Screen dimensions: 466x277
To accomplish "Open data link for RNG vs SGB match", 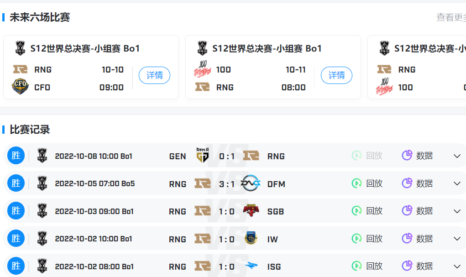I will tap(424, 211).
